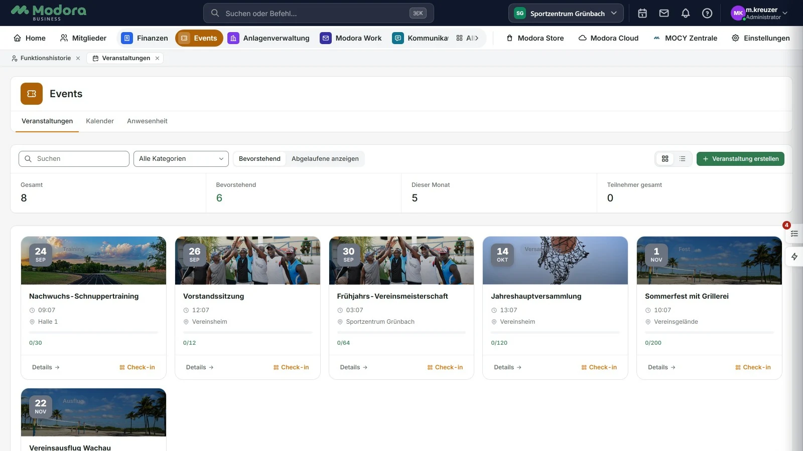Open the notifications bell
This screenshot has width=803, height=451.
686,14
